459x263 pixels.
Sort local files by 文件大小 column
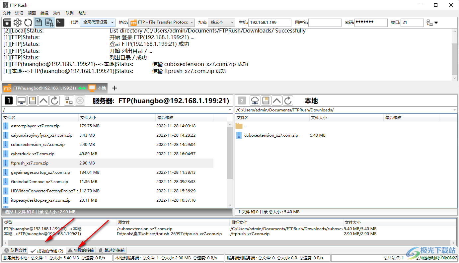point(346,118)
